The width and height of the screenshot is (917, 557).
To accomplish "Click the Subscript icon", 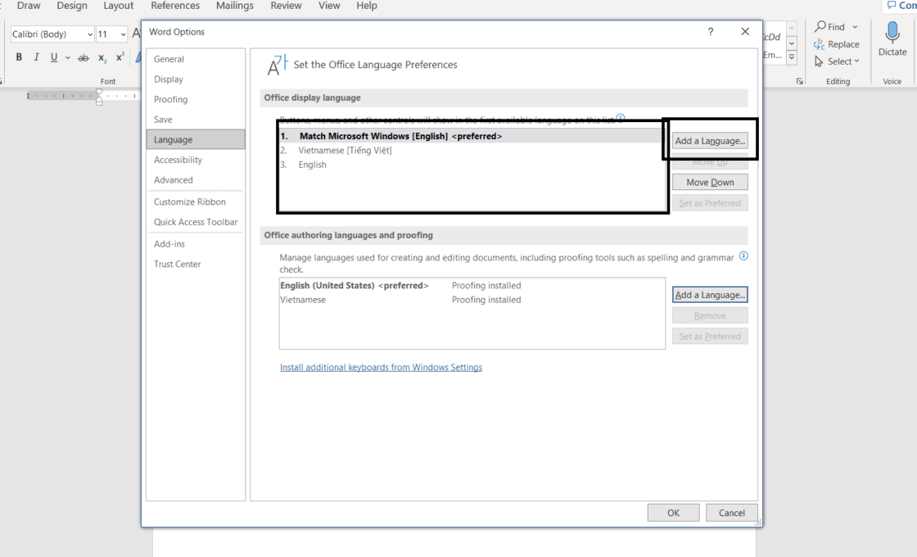I will (102, 57).
